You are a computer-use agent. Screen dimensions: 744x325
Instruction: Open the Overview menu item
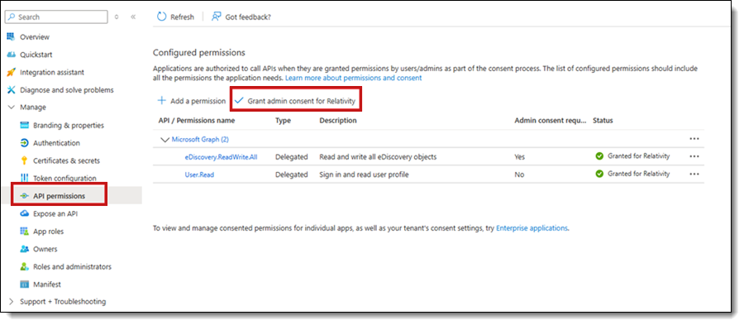pos(34,37)
